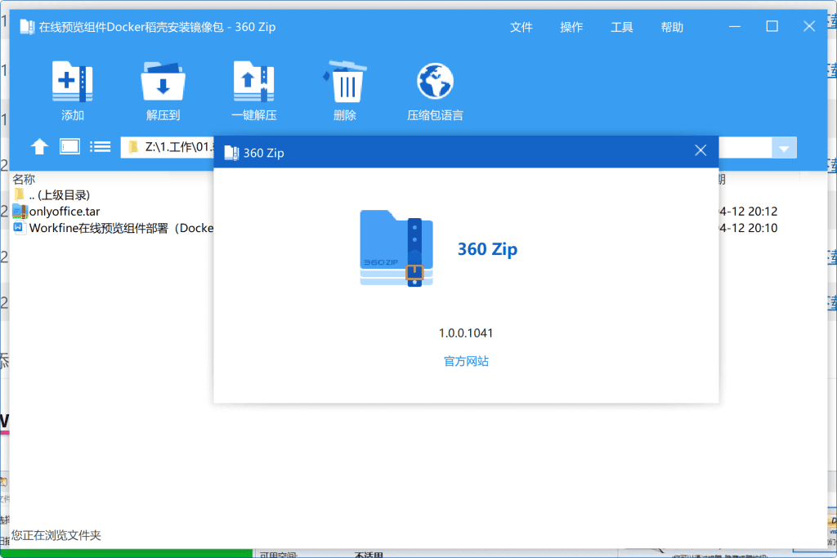Screen dimensions: 837x558
Task: Click the 360 Zip logo in the about dialog
Action: pyautogui.click(x=396, y=248)
